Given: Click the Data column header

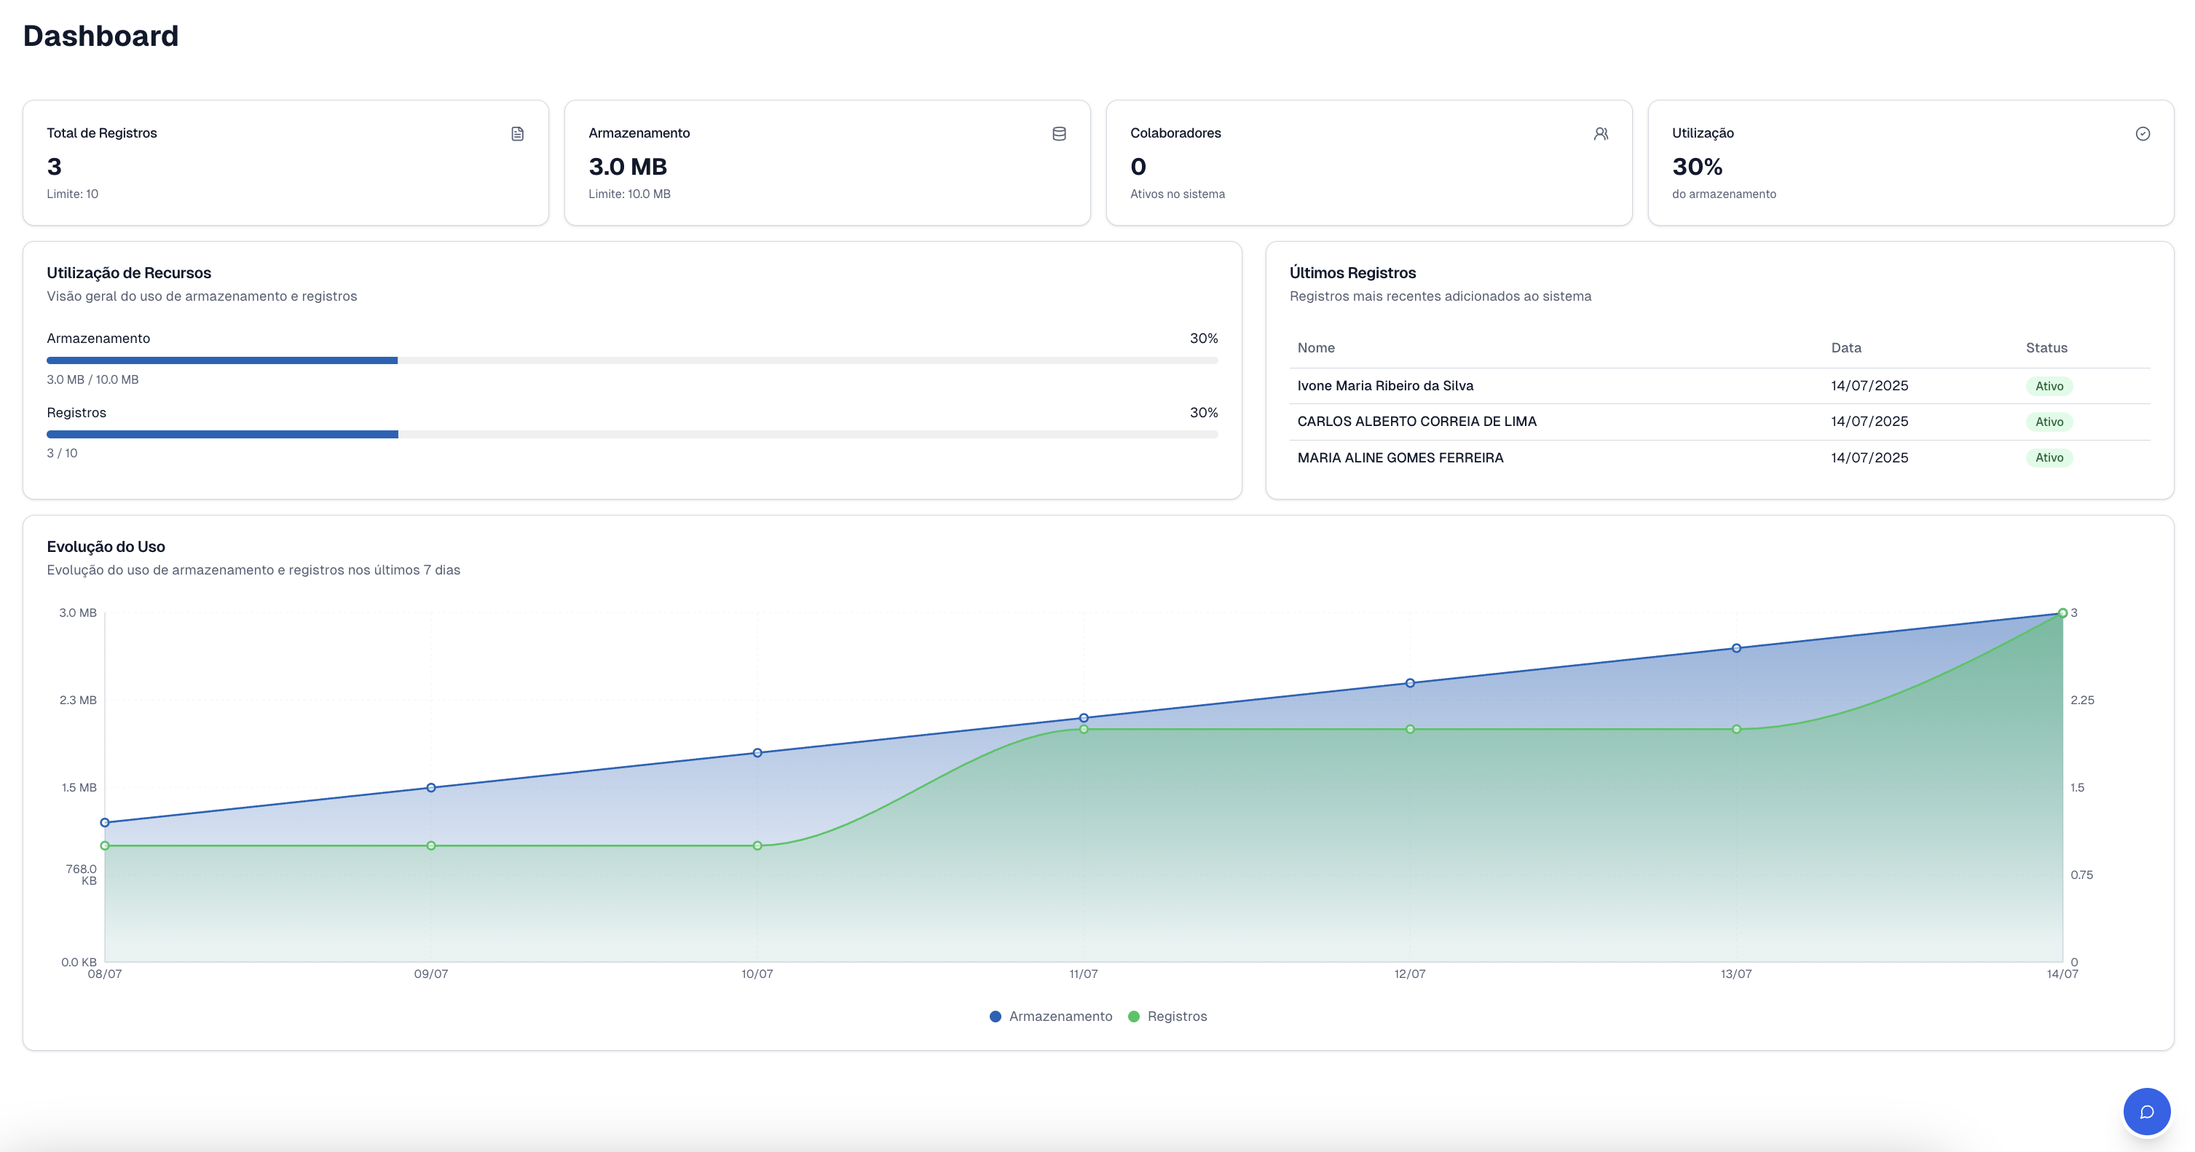Looking at the screenshot, I should [1845, 347].
